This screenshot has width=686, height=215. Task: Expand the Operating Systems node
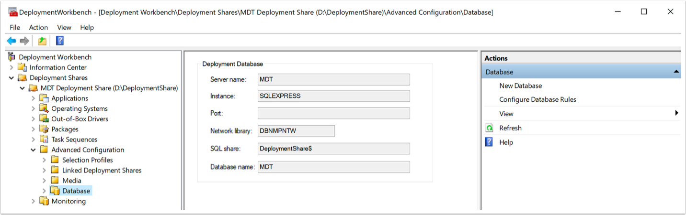(x=34, y=108)
